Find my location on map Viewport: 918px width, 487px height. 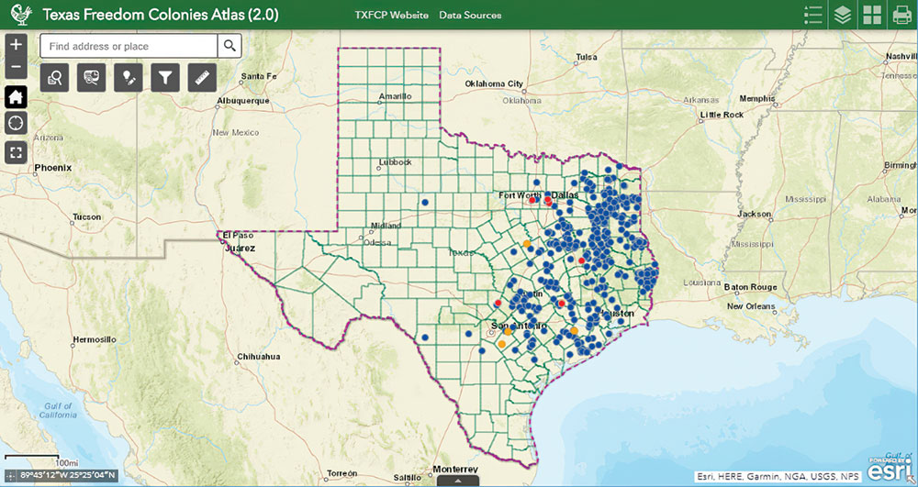(16, 124)
